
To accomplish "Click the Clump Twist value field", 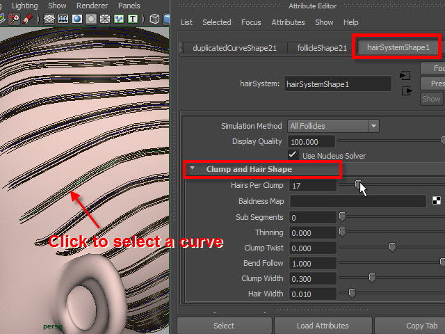I will coord(312,248).
